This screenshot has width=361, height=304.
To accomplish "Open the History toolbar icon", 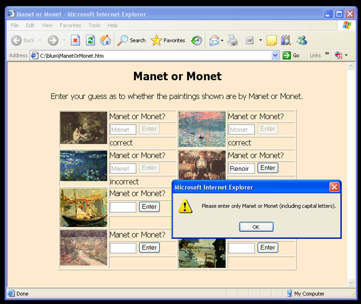I will tap(196, 40).
